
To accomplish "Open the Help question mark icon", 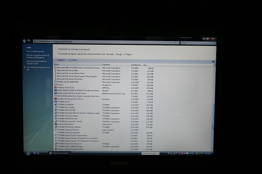I will pyautogui.click(x=214, y=62).
